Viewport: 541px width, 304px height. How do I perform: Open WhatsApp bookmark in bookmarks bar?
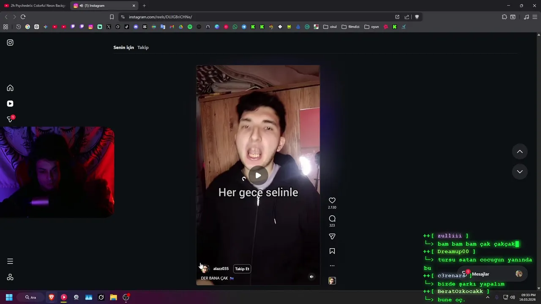click(x=235, y=27)
